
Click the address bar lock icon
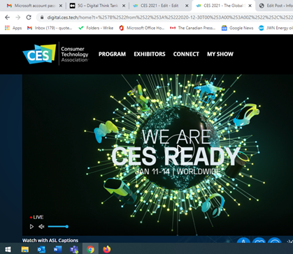(42, 17)
